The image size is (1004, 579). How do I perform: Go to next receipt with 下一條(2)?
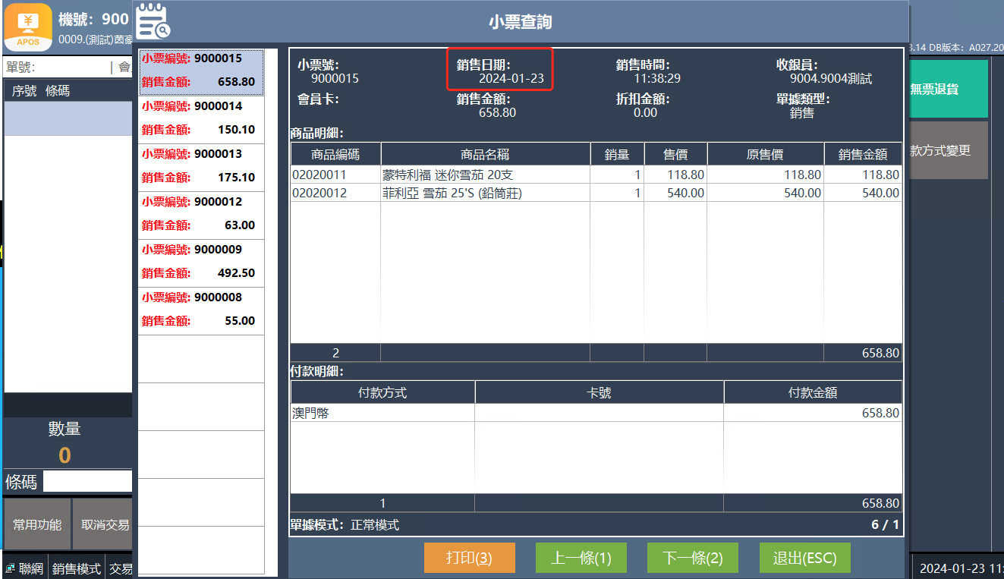692,558
